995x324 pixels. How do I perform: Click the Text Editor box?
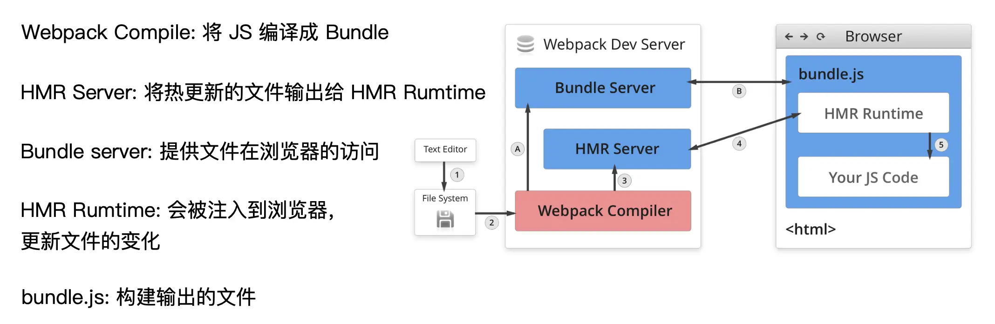pyautogui.click(x=445, y=150)
